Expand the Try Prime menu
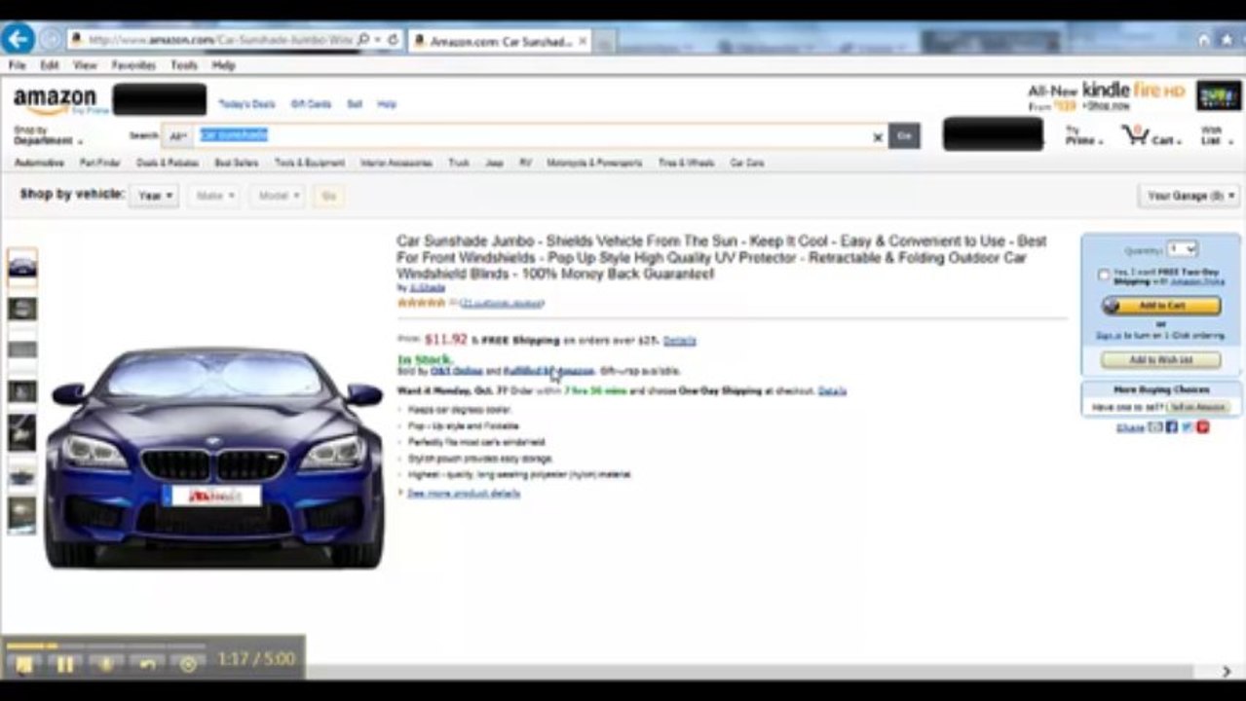 click(x=1083, y=135)
